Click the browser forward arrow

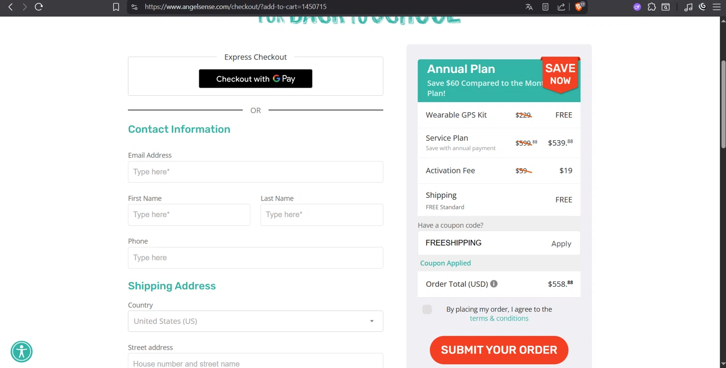(24, 7)
